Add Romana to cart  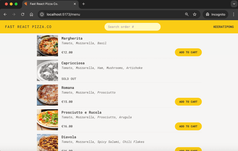188,102
